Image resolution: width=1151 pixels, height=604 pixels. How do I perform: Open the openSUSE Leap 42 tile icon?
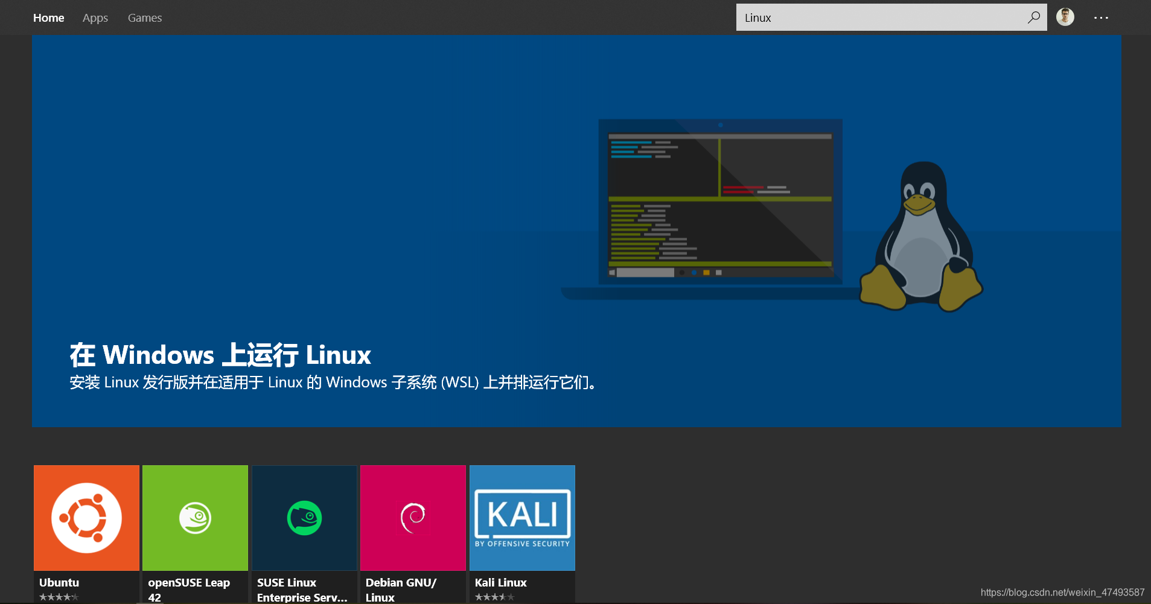195,518
